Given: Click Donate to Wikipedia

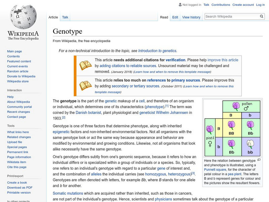Looking at the screenshot, I should [21, 76].
